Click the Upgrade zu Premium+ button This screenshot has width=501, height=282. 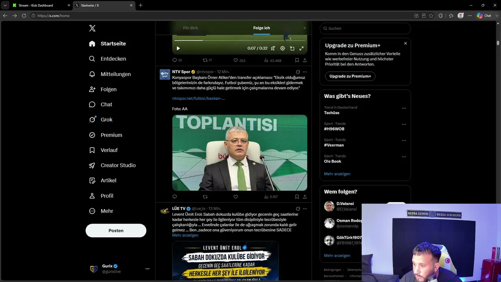[350, 76]
